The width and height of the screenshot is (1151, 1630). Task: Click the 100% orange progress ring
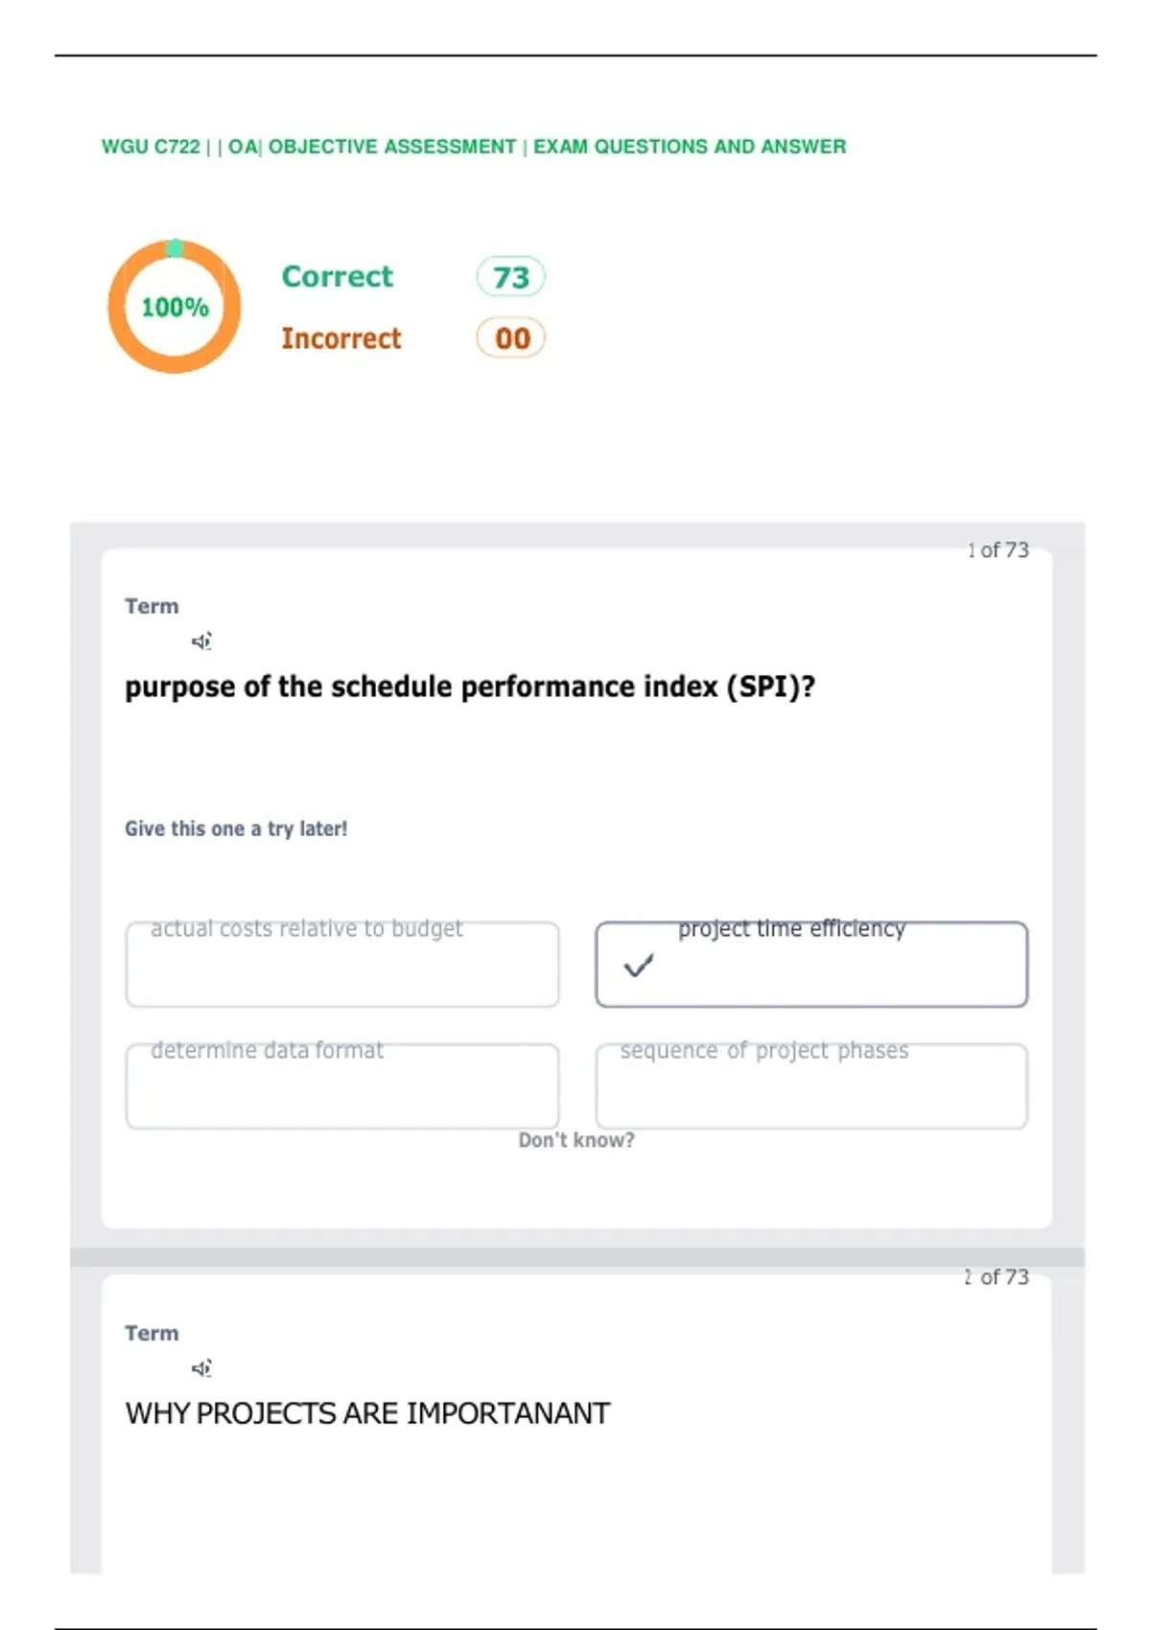coord(175,307)
